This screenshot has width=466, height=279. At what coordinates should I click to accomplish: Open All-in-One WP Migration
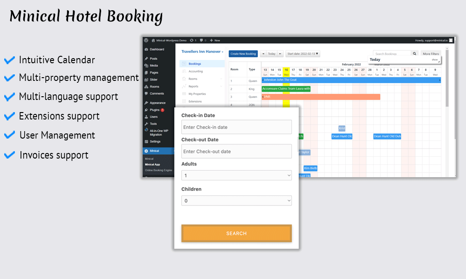tap(159, 133)
